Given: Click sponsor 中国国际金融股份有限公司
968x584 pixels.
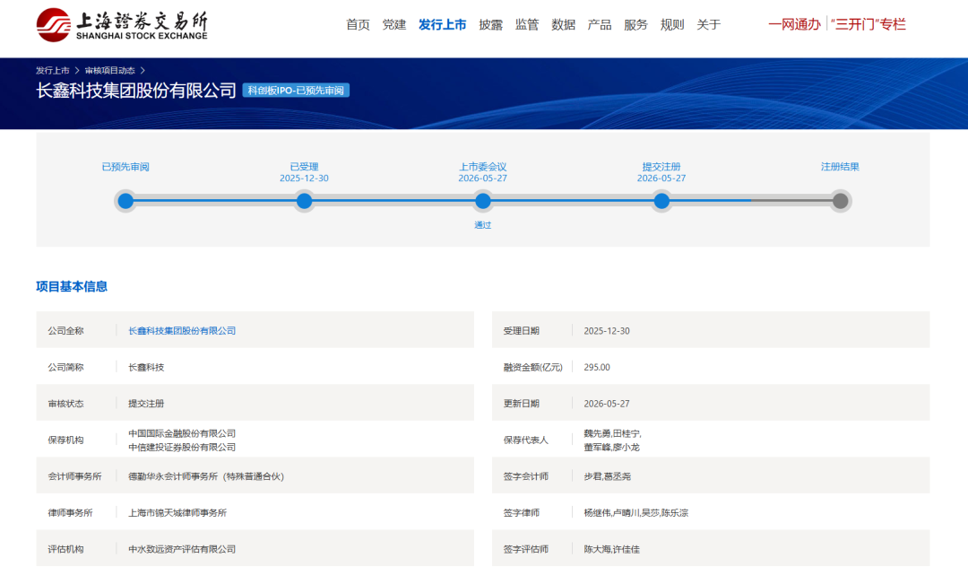Looking at the screenshot, I should (x=182, y=433).
